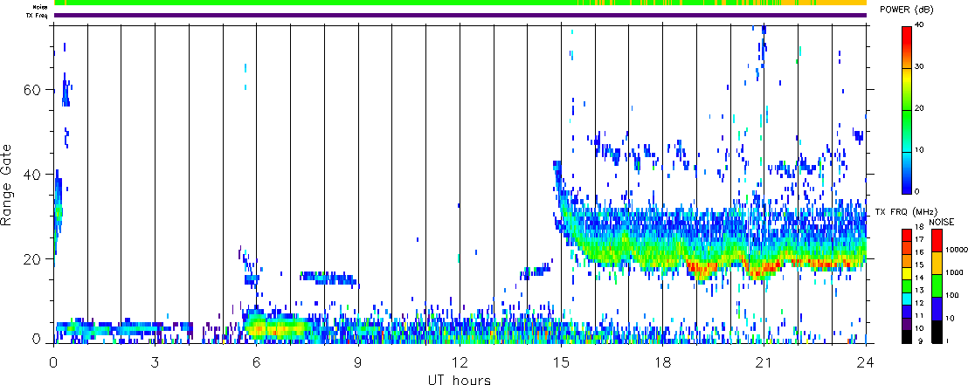
Task: Click the purple swatch in TX FRQ legend
Action: [907, 325]
